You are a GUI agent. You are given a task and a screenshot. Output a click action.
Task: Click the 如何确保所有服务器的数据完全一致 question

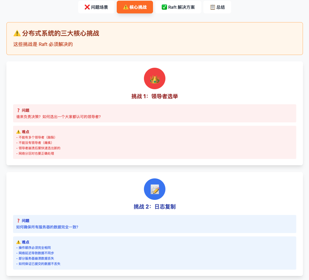[x=47, y=227]
